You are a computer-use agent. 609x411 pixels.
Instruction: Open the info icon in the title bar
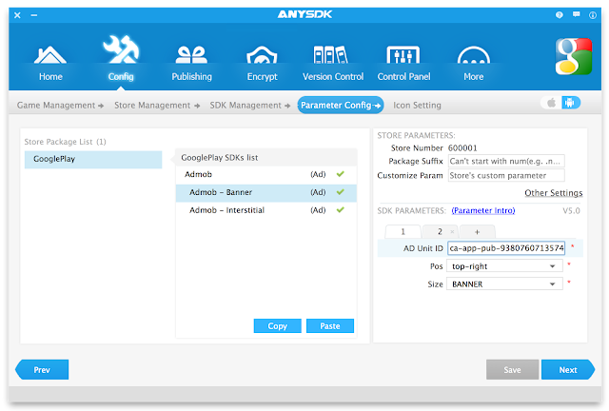pyautogui.click(x=593, y=15)
